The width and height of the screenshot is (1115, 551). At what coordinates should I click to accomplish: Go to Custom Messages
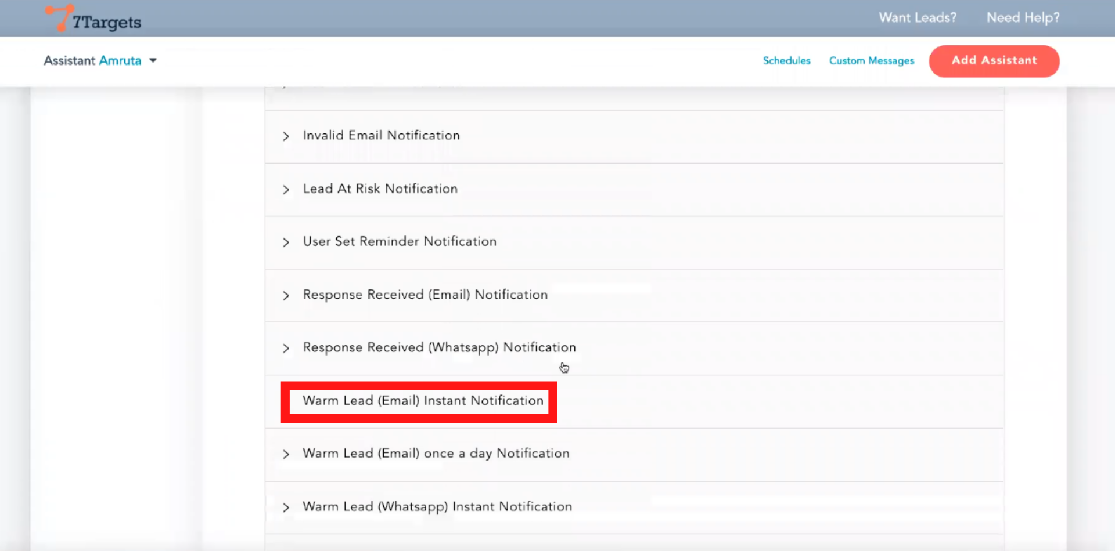pos(871,61)
